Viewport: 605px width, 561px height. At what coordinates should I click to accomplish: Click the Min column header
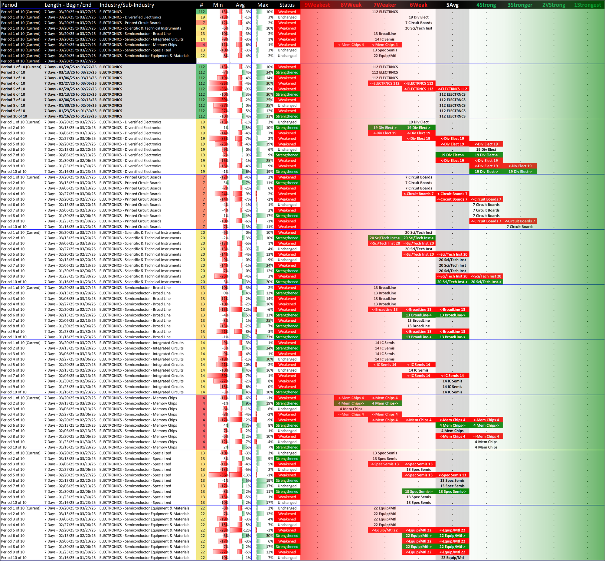[x=218, y=5]
